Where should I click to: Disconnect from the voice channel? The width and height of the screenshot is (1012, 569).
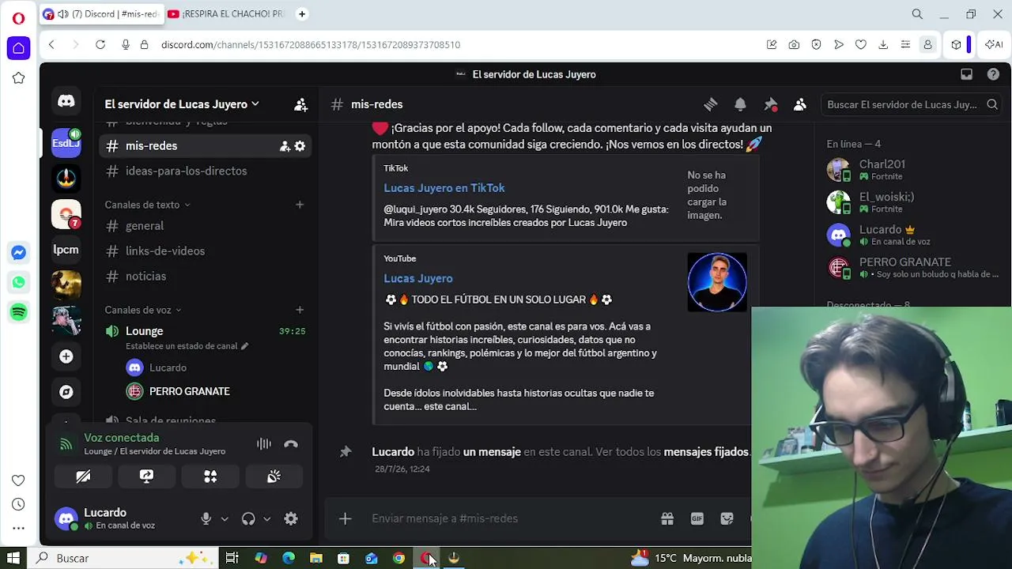[291, 444]
